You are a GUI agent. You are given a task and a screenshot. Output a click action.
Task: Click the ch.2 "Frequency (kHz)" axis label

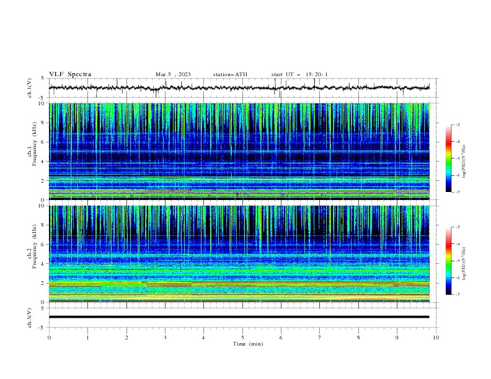tap(35, 246)
